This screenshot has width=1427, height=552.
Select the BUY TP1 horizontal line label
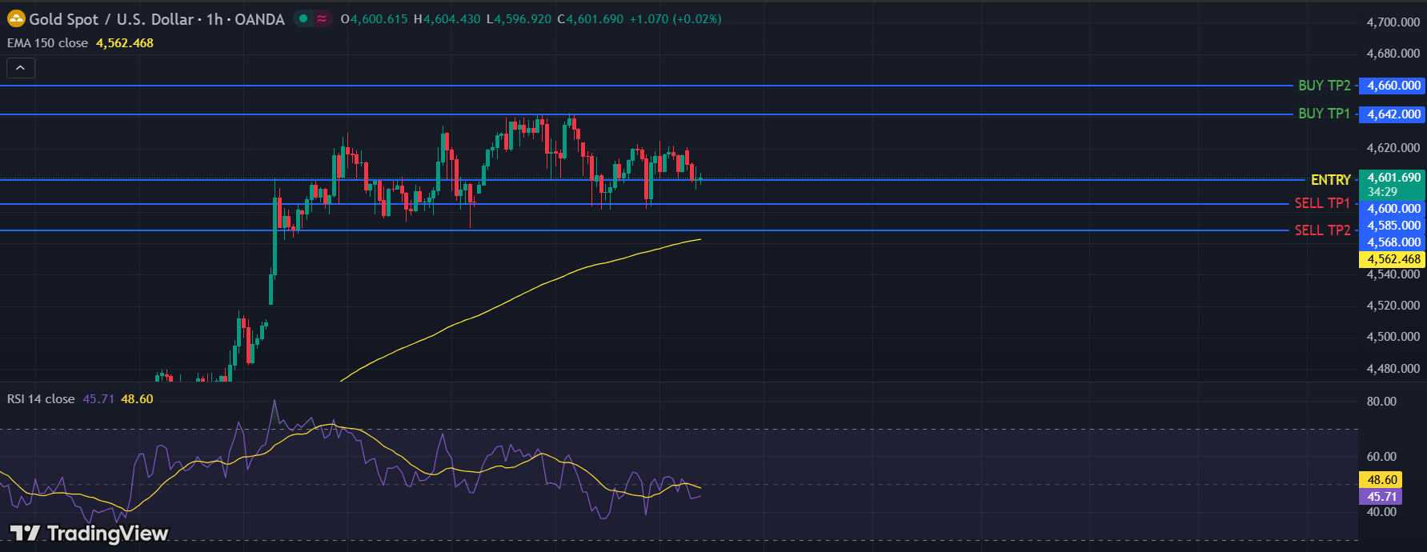click(x=1324, y=114)
